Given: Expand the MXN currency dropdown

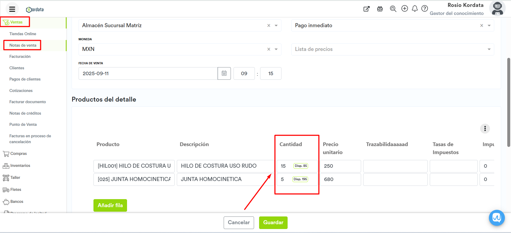Looking at the screenshot, I should tap(276, 49).
